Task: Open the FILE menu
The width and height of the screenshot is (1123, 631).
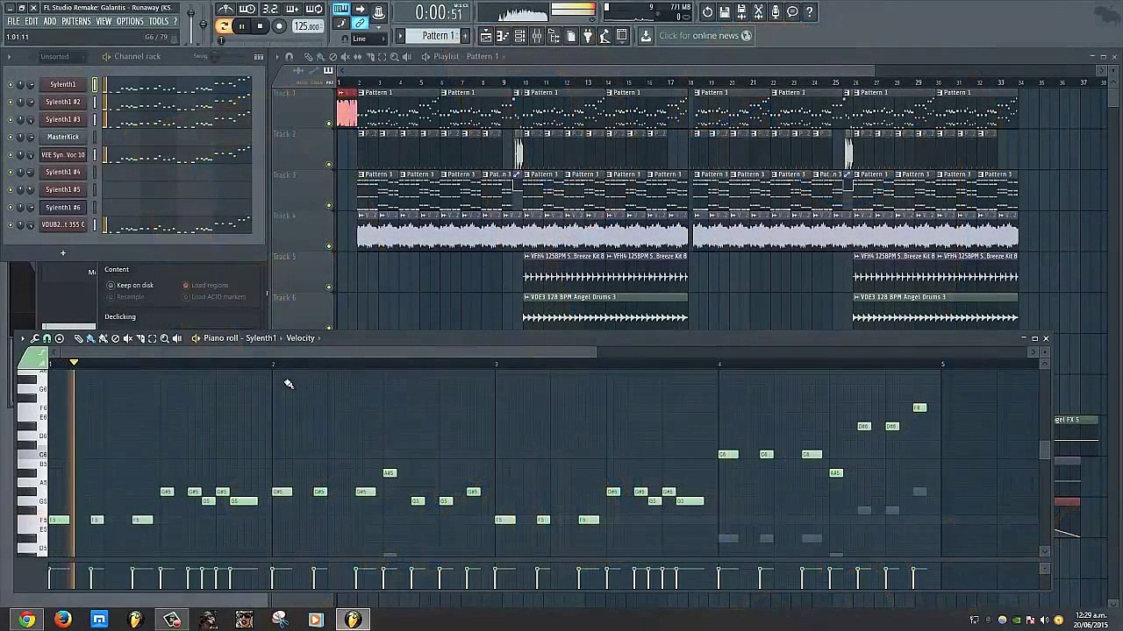Action: (13, 21)
